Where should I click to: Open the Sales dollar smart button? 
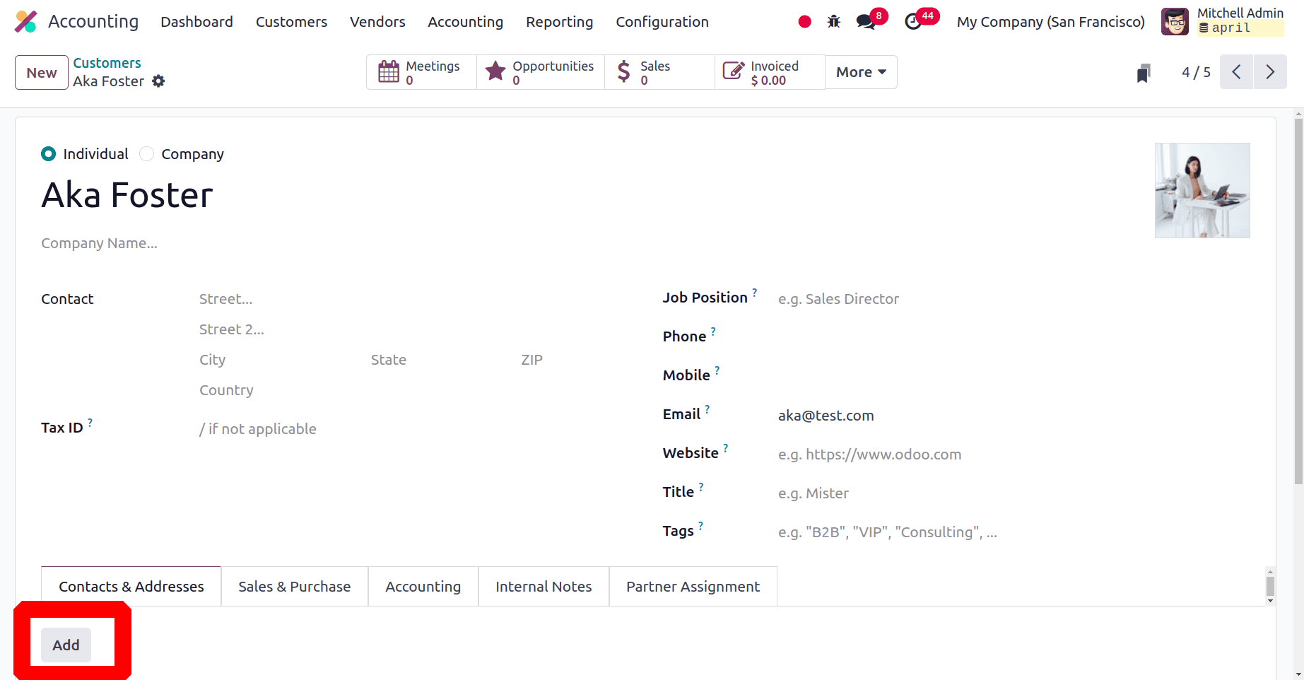659,72
